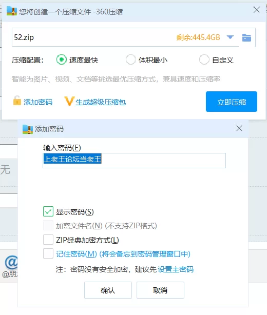Screen dimensions: 267x315
Task: Check the ZIP经典加密方式(L) checkbox
Action: coord(48,240)
